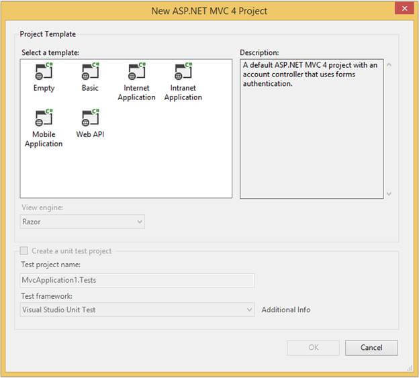
Task: Click the 'Test project name:' label
Action: pyautogui.click(x=51, y=265)
